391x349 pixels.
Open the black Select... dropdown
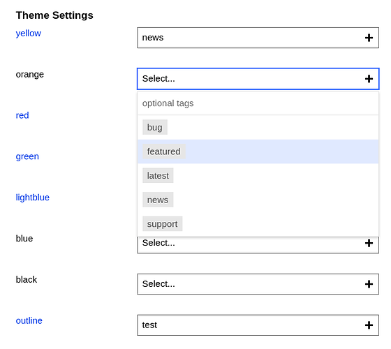(258, 284)
